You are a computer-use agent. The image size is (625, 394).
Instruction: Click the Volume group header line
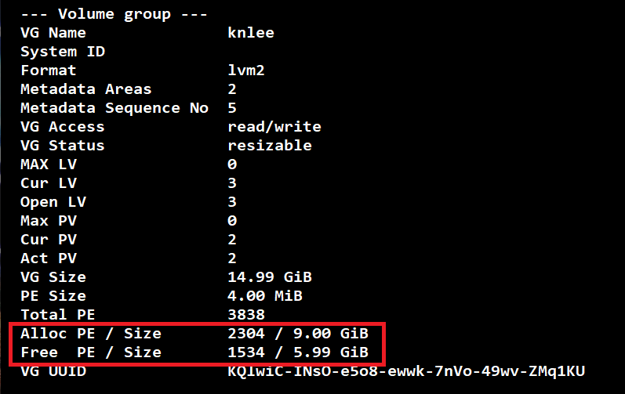(x=114, y=14)
